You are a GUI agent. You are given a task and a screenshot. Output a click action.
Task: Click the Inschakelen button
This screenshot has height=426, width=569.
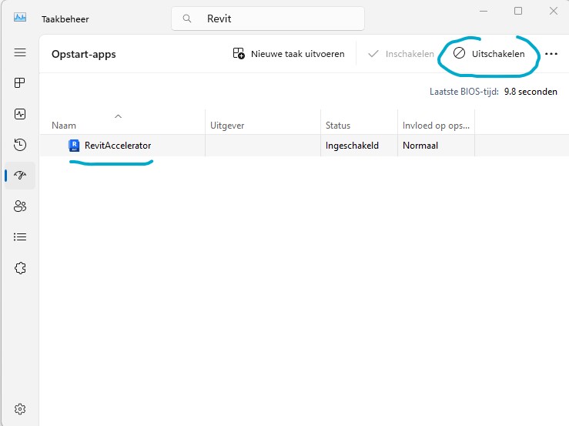(x=401, y=54)
